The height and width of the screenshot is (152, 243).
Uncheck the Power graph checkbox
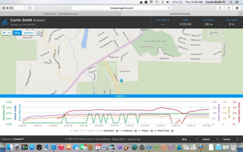coord(152,131)
